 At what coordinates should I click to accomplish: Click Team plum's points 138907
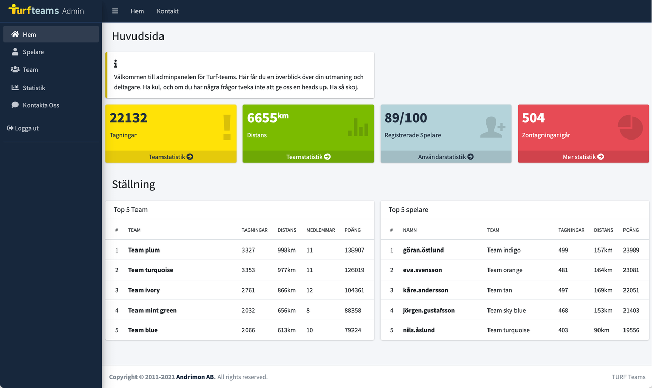pyautogui.click(x=355, y=250)
